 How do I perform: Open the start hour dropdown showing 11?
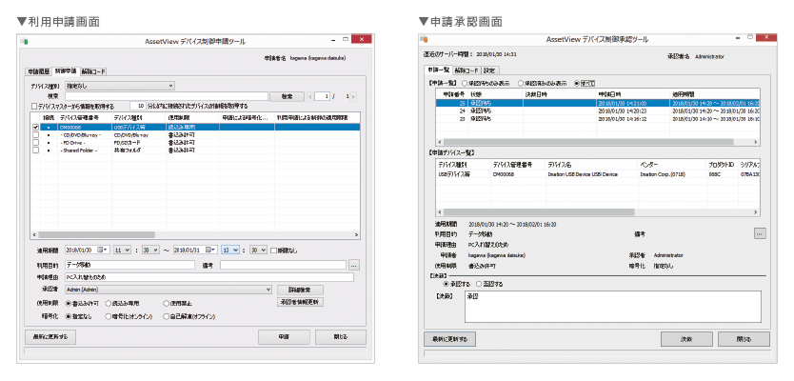pos(122,250)
